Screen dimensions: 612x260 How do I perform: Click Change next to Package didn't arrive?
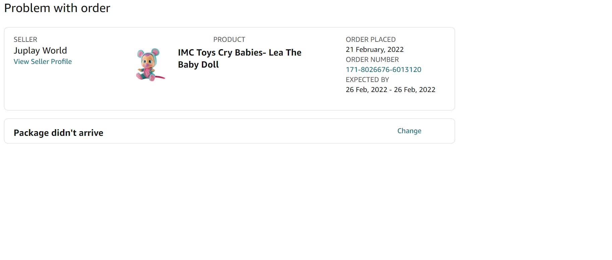click(409, 131)
